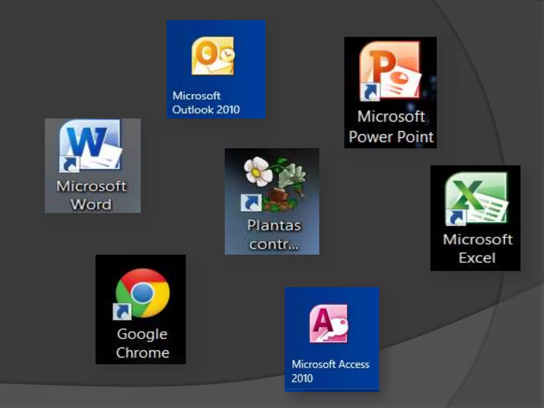Image resolution: width=544 pixels, height=408 pixels.
Task: Click the shortcut arrow on Excel icon
Action: pos(456,217)
